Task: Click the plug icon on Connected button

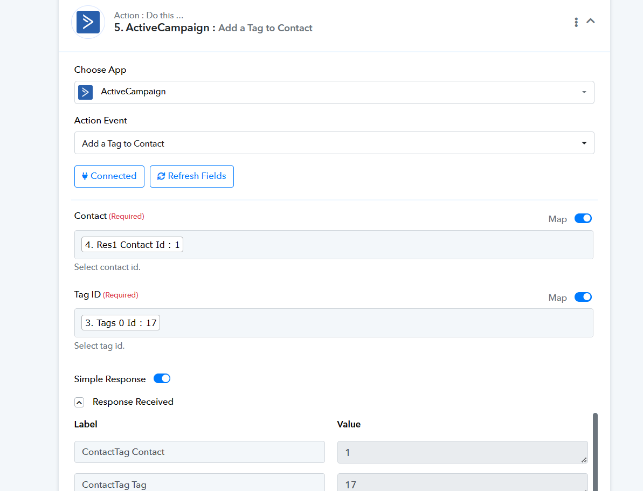Action: point(85,176)
